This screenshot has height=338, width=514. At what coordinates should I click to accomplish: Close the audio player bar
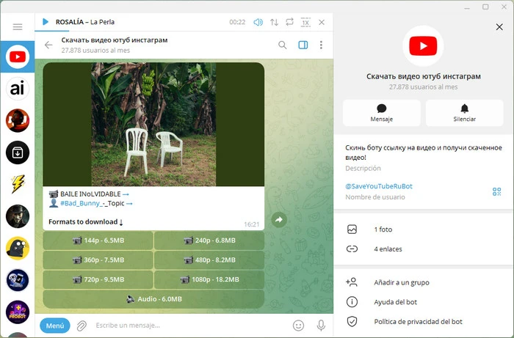322,22
